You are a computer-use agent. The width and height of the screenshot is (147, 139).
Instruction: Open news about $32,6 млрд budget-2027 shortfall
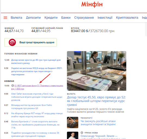(37, 71)
